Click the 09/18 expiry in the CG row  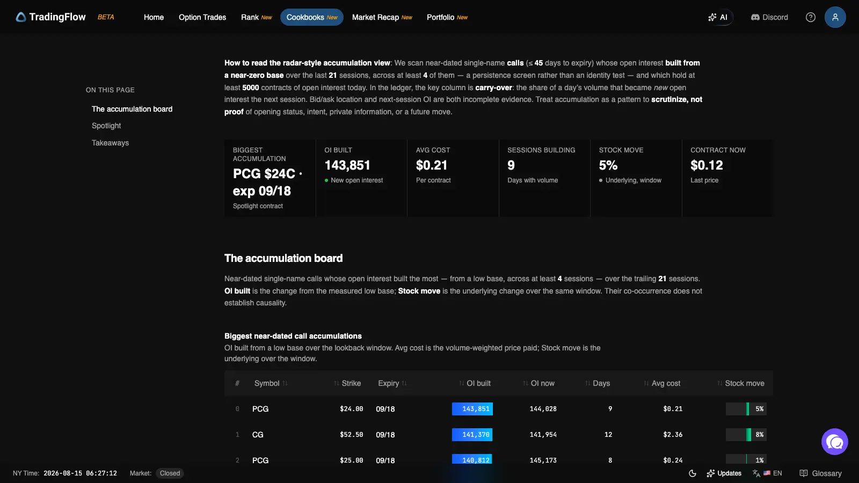point(385,435)
